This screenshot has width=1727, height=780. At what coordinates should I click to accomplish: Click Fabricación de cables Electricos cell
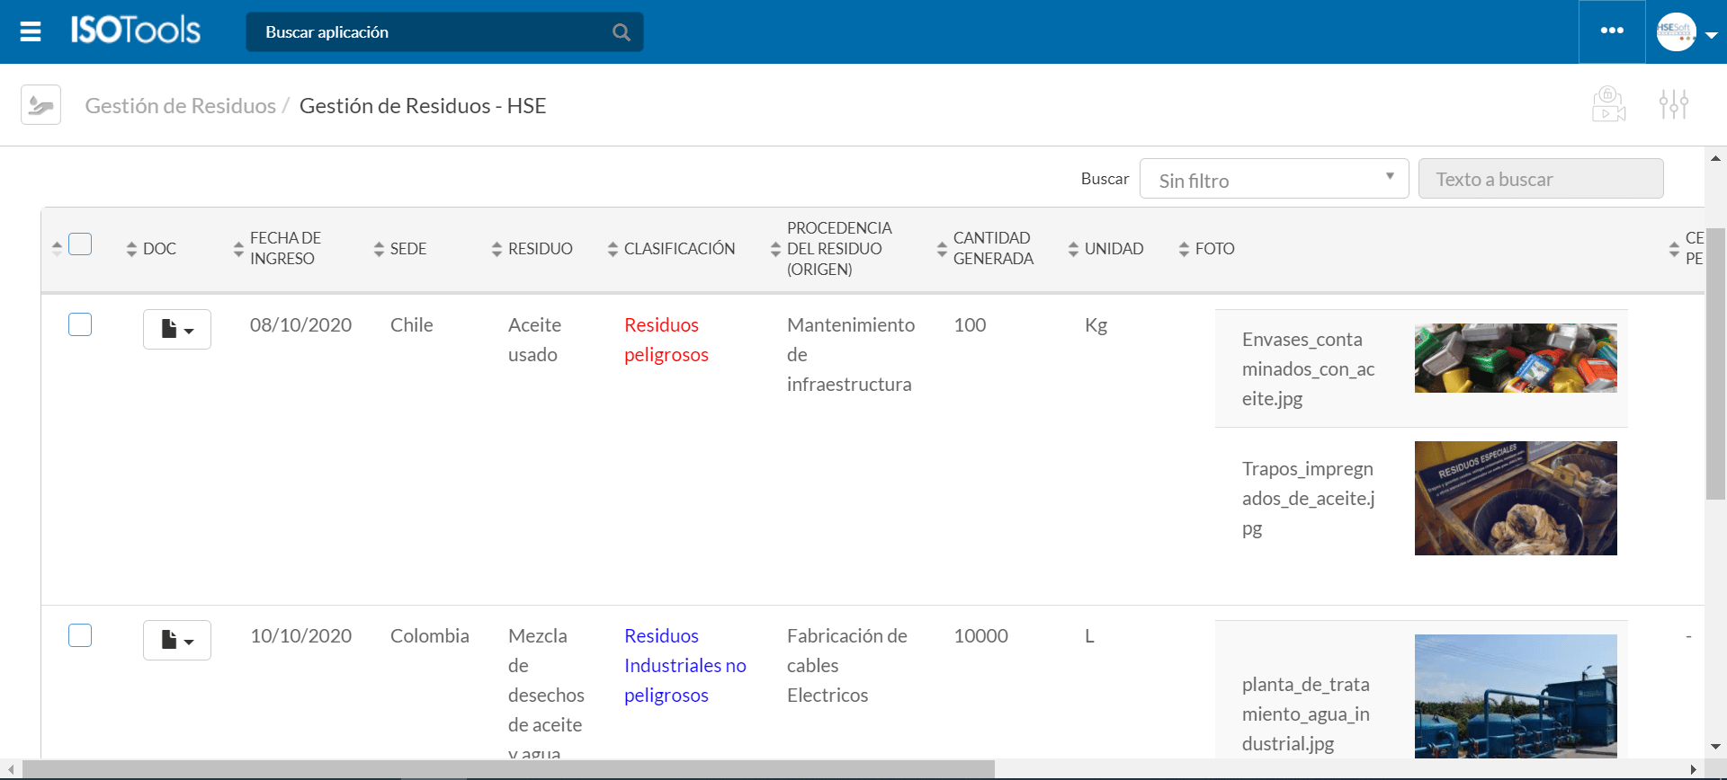(847, 665)
